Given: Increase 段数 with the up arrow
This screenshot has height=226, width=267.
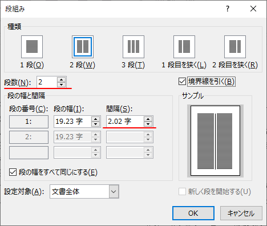Looking at the screenshot, I should tap(61, 80).
